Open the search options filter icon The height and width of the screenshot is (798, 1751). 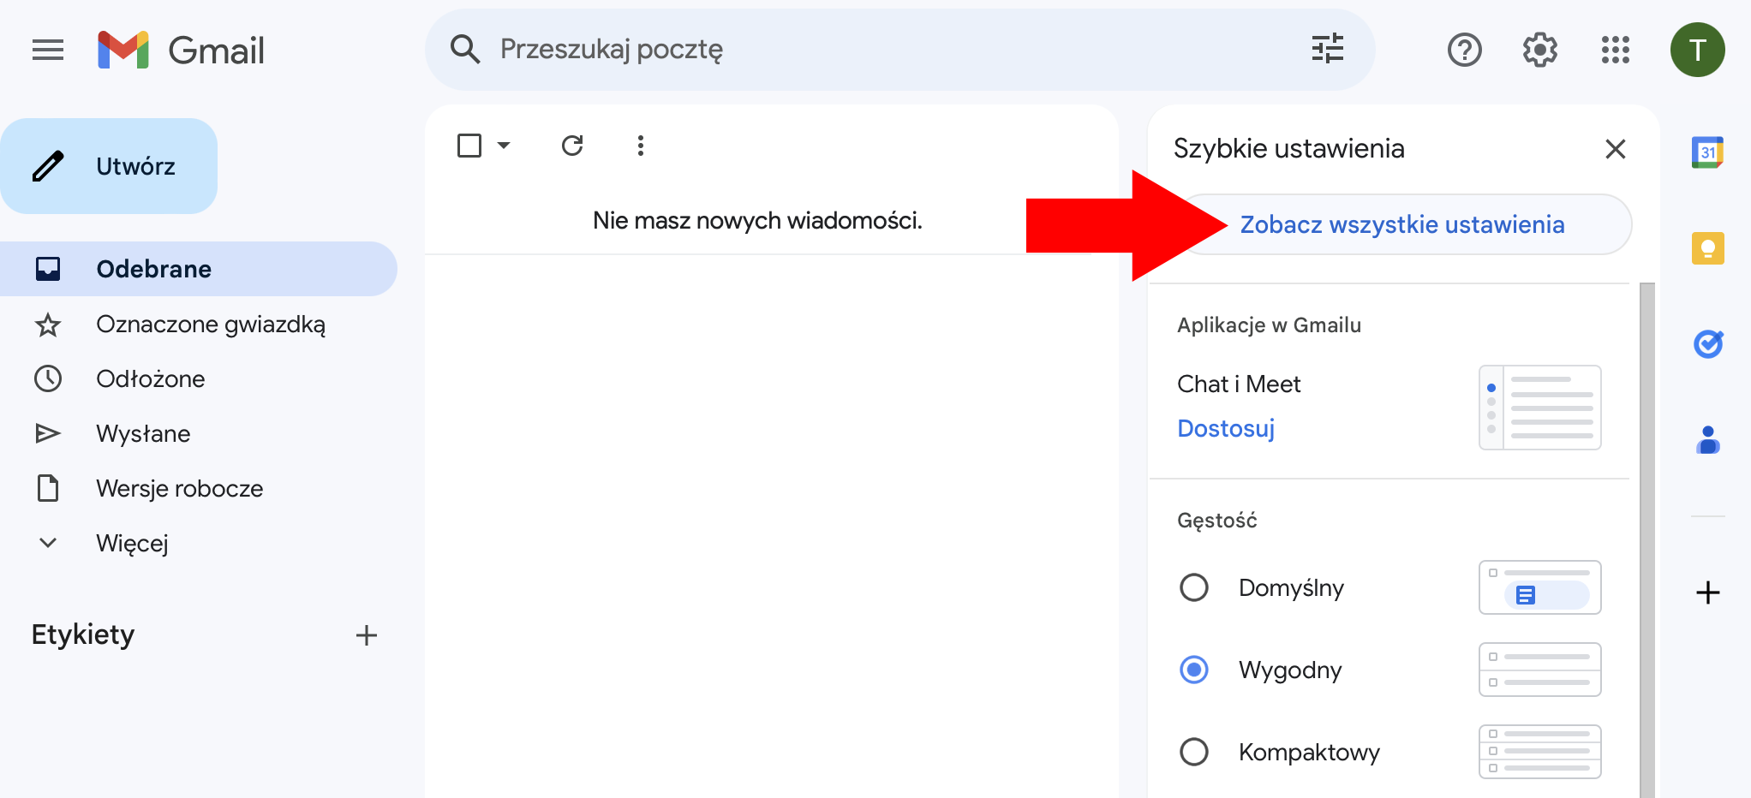click(x=1327, y=49)
